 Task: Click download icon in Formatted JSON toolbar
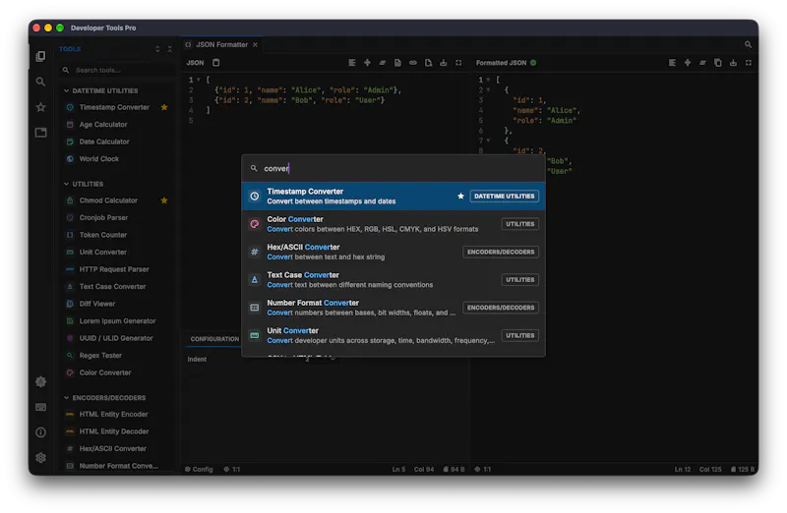pos(733,63)
